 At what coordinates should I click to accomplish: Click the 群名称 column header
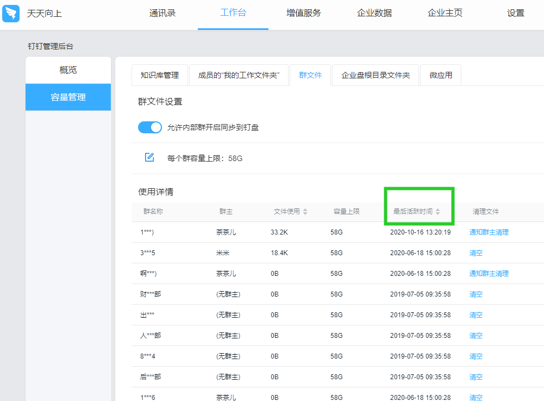pos(153,211)
